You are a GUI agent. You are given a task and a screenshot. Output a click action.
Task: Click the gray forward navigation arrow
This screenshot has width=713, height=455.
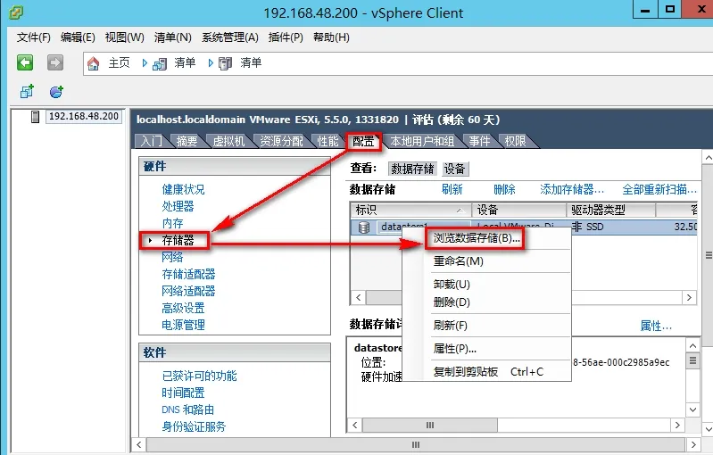coord(55,62)
